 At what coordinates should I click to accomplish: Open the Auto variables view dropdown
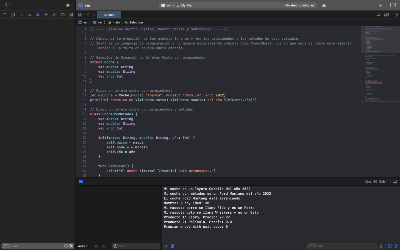click(82, 246)
